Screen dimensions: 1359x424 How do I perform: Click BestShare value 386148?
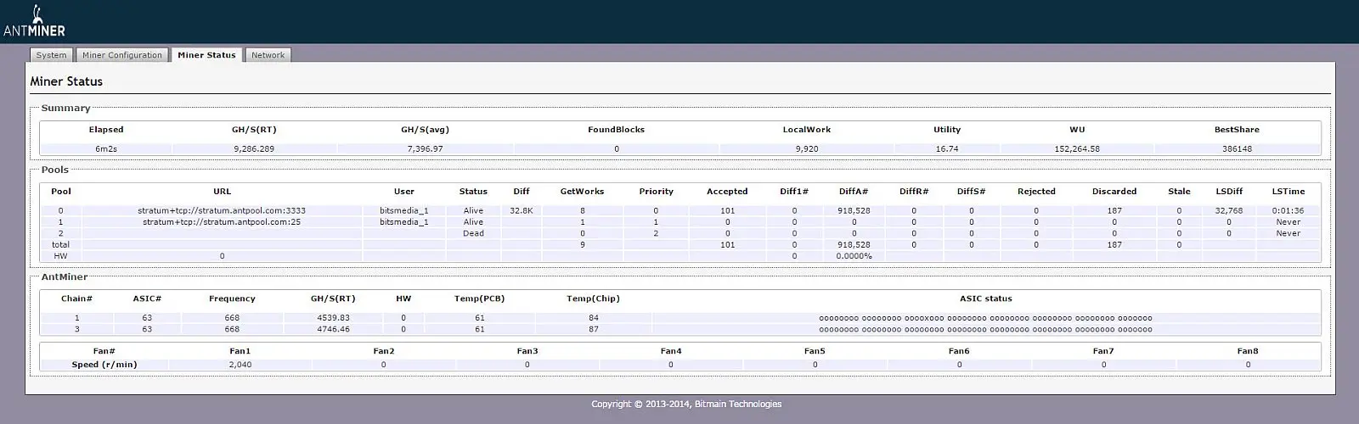(x=1237, y=148)
